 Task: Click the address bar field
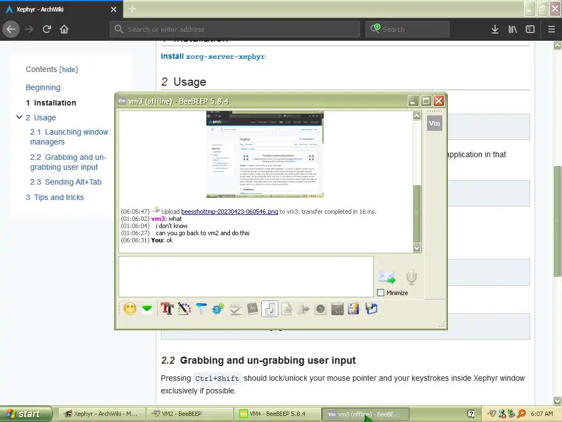tap(235, 29)
